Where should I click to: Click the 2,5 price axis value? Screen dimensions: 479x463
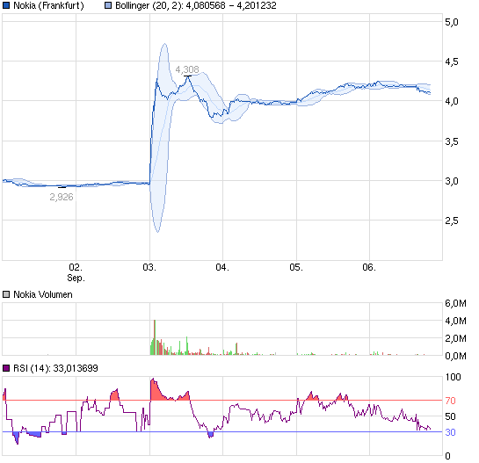point(452,221)
